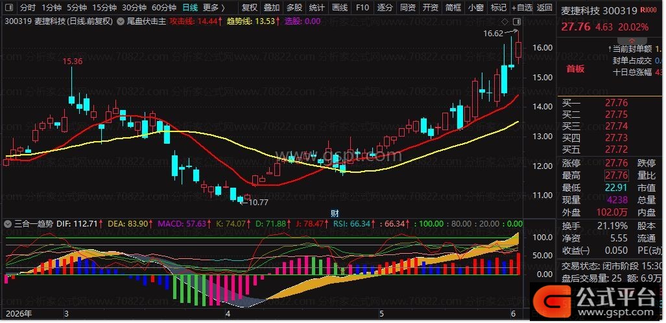Image resolution: width=666 pixels, height=323 pixels.
Task: Click the 选股 0.00 indicator value
Action: click(x=303, y=21)
